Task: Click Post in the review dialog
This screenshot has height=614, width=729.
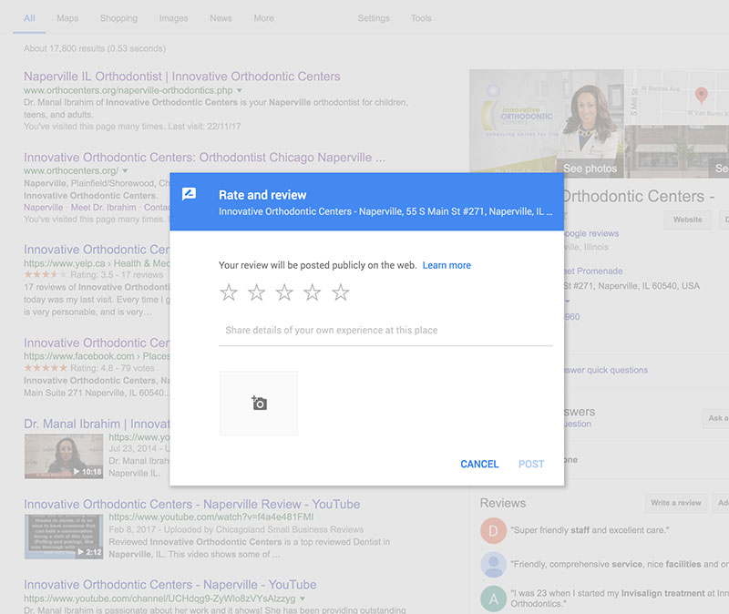Action: tap(531, 464)
